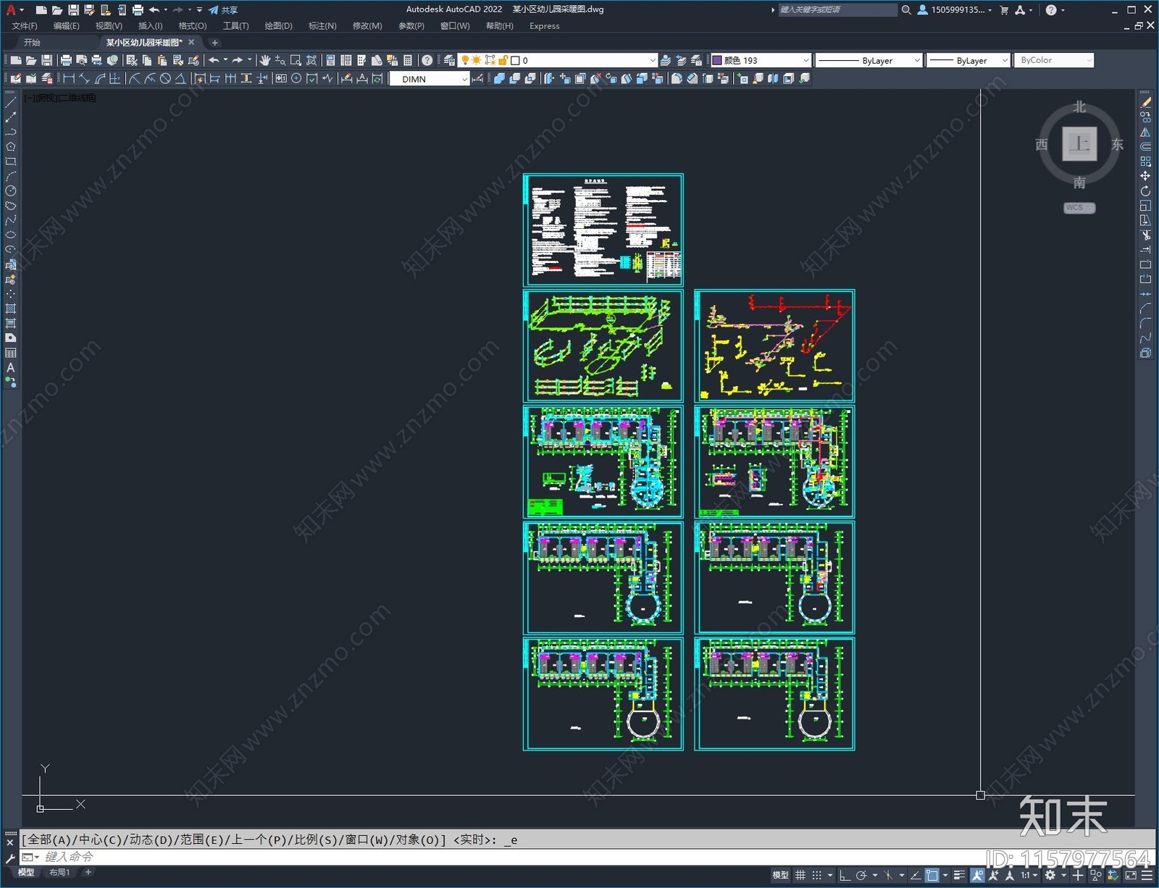
Task: Open the Layer Properties manager icon
Action: click(449, 60)
